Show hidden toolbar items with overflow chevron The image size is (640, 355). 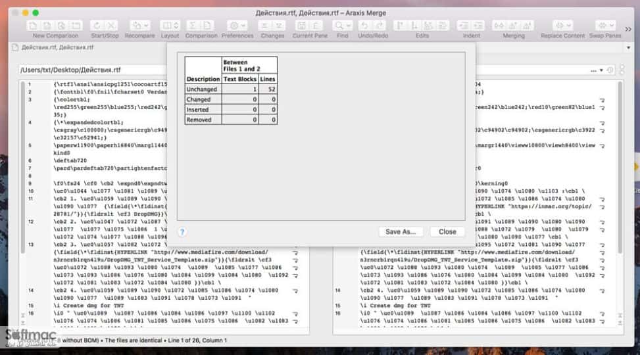click(628, 29)
